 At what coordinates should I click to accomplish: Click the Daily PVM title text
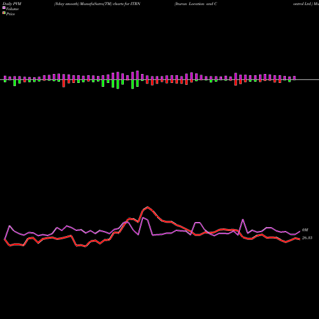click(12, 4)
